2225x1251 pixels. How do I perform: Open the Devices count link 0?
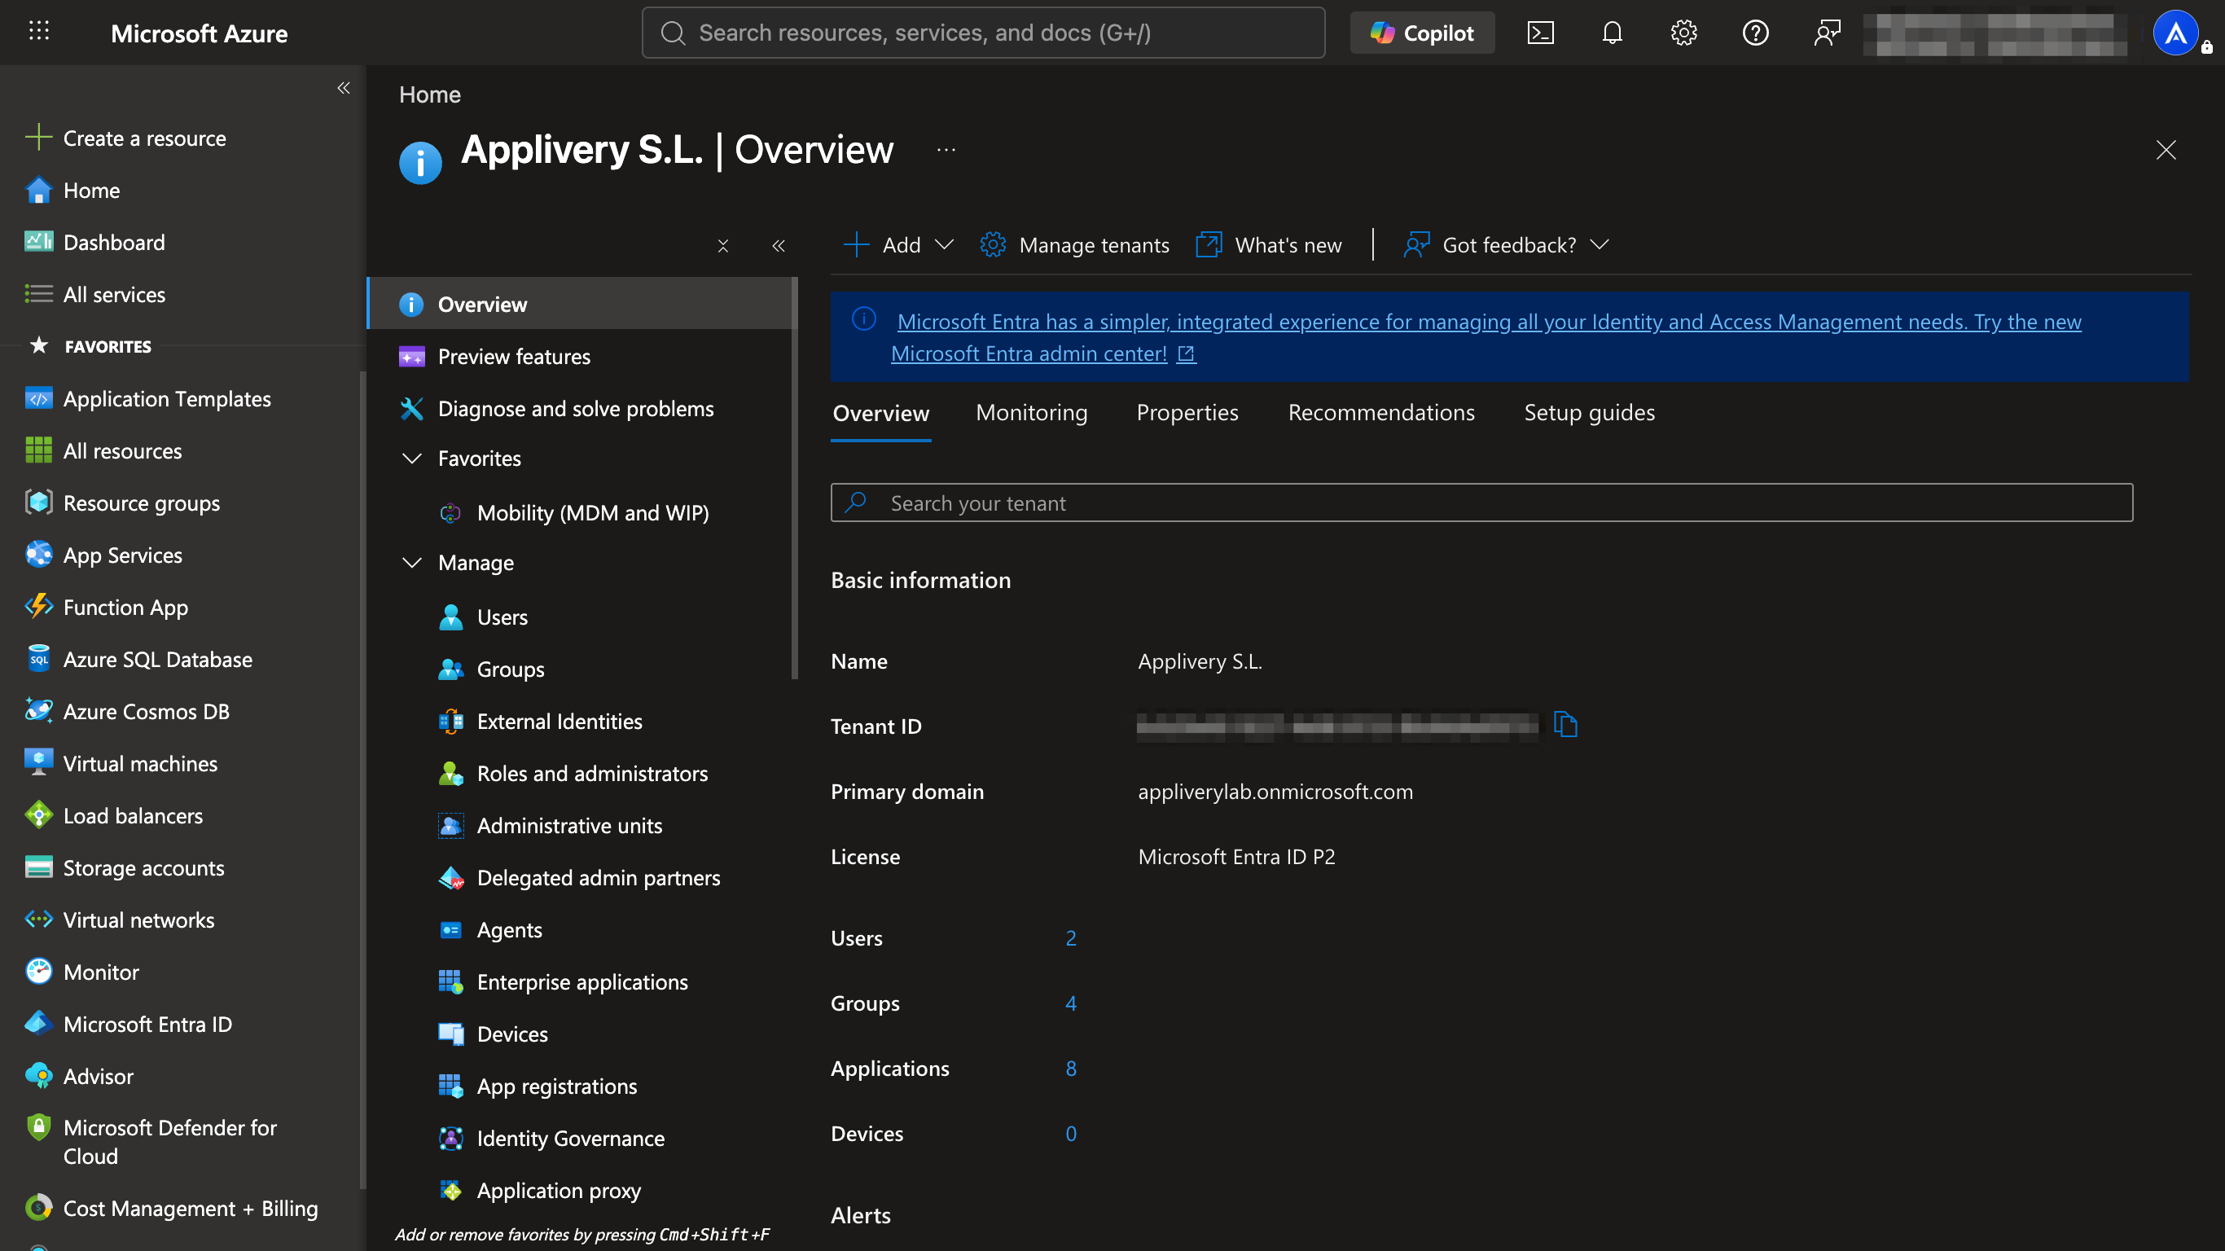click(x=1071, y=1133)
